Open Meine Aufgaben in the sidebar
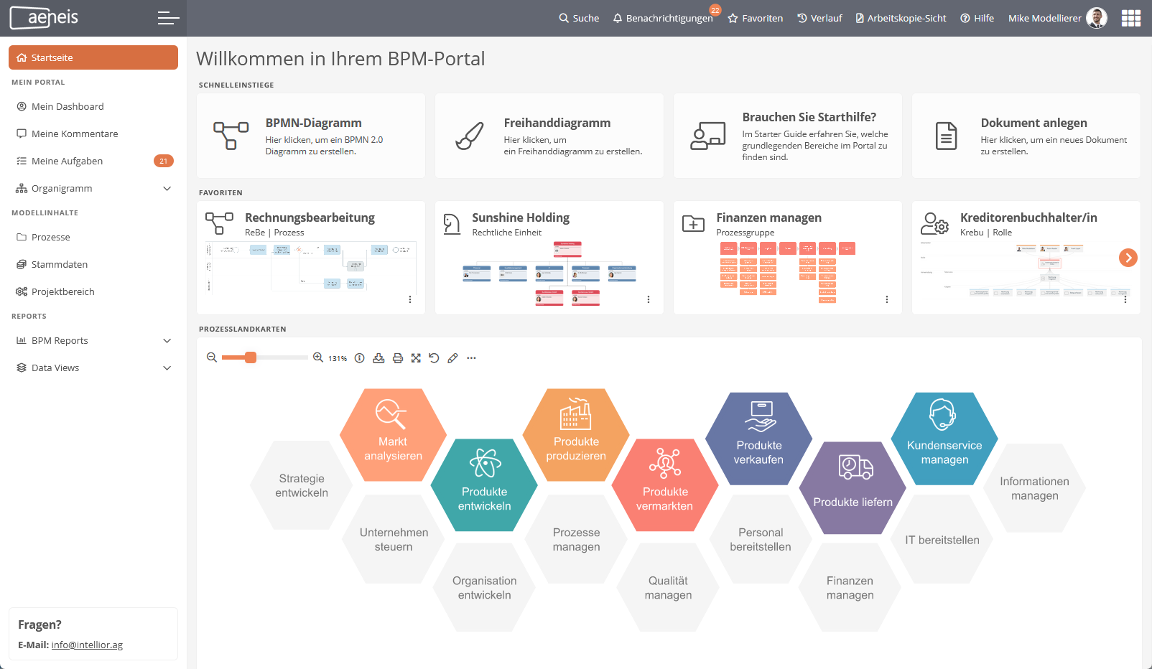Screen dimensions: 1152x669 point(68,162)
